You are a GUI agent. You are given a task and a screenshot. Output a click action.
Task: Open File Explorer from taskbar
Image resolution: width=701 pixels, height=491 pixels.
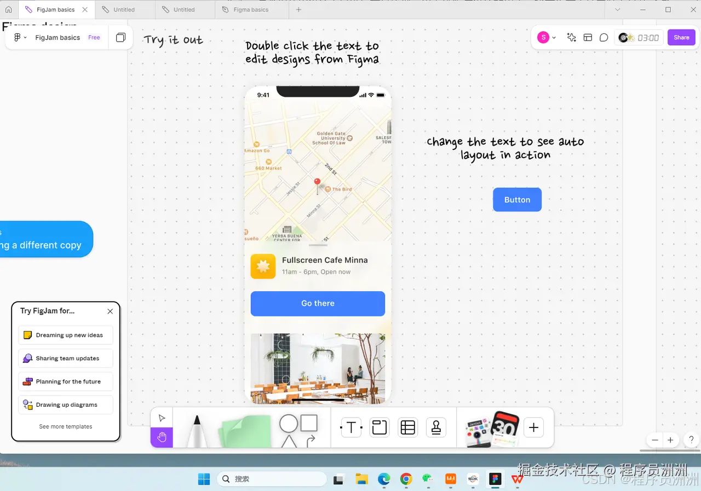[361, 479]
